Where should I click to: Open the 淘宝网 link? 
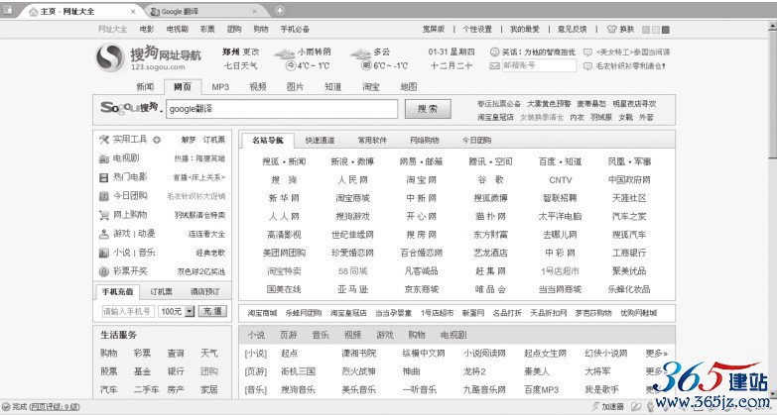(421, 180)
